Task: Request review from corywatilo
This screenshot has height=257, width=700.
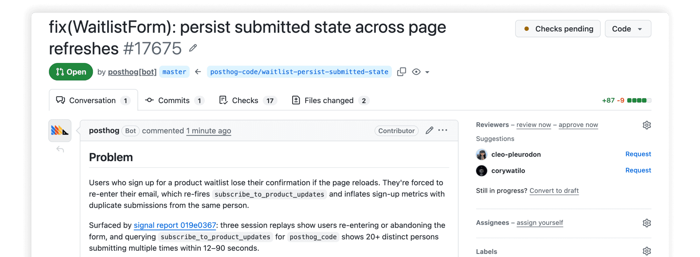Action: pos(638,170)
